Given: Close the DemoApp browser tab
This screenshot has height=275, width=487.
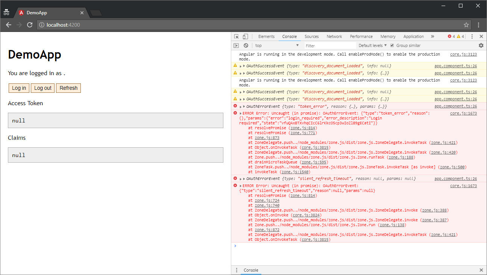Looking at the screenshot, I should tap(82, 13).
